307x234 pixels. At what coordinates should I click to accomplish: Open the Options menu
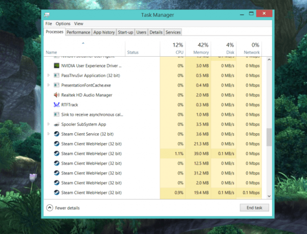[x=63, y=24]
